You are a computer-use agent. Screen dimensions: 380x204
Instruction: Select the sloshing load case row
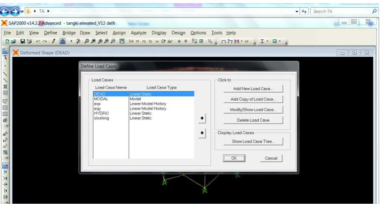tap(144, 118)
